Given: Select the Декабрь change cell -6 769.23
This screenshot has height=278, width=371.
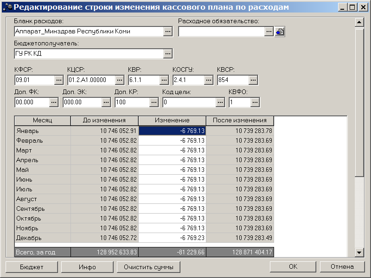Looking at the screenshot, I should pyautogui.click(x=172, y=238).
